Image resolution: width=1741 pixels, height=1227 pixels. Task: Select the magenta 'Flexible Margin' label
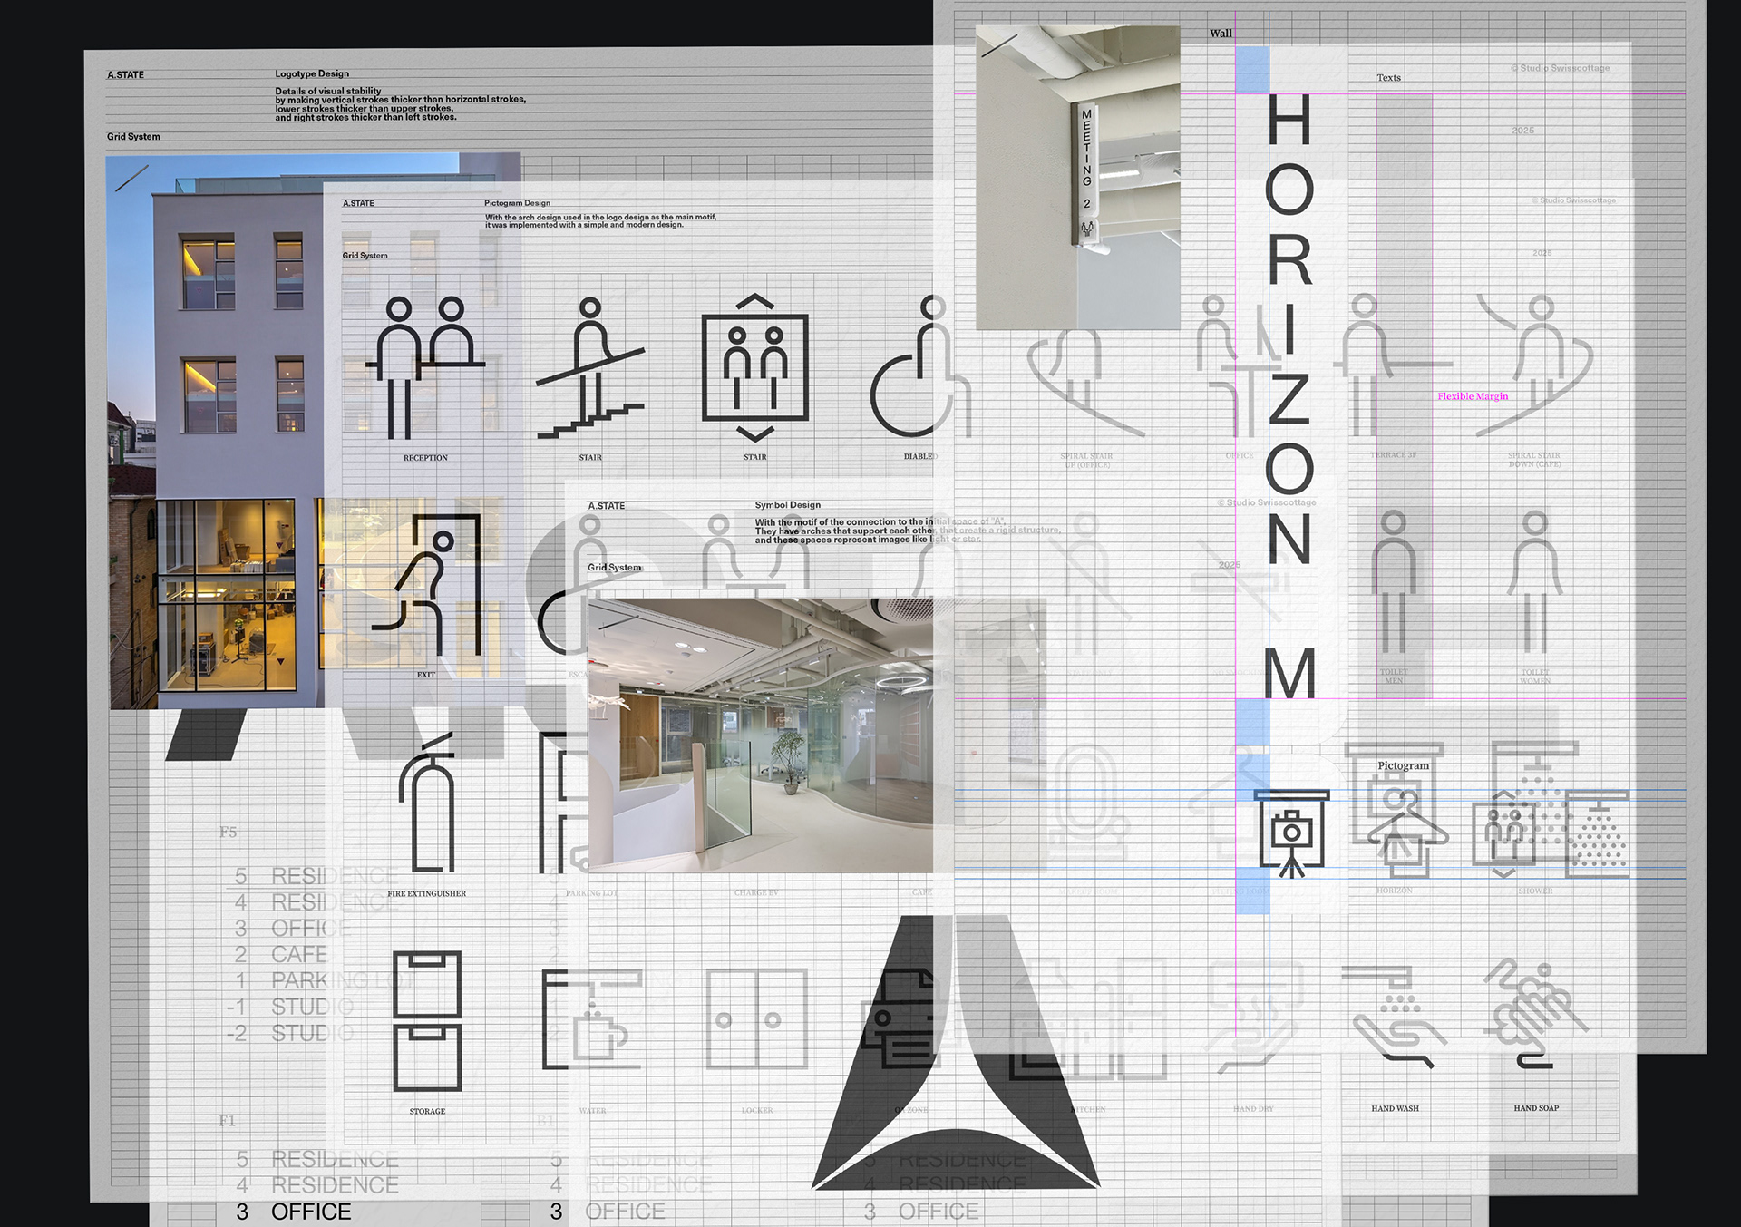(x=1473, y=396)
